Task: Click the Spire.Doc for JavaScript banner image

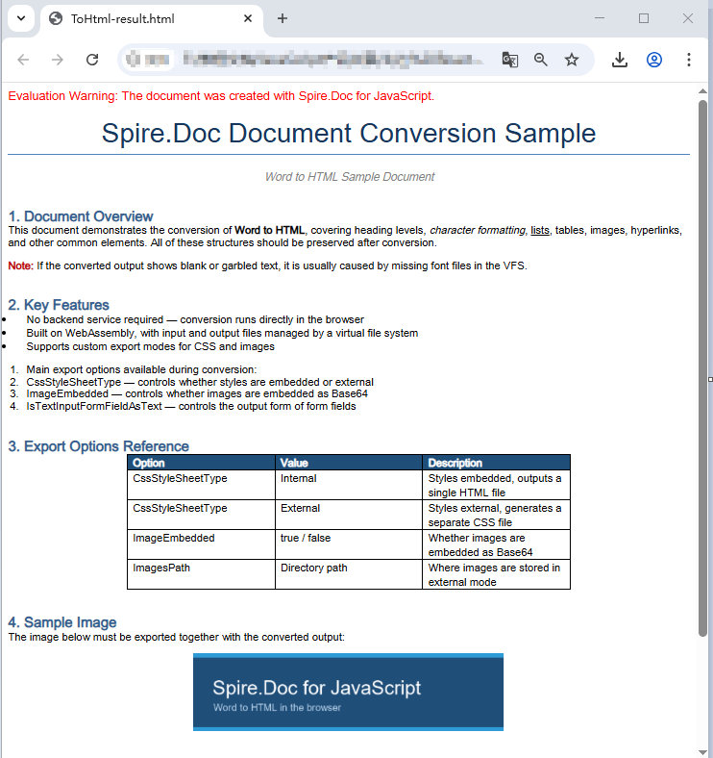Action: pyautogui.click(x=348, y=693)
